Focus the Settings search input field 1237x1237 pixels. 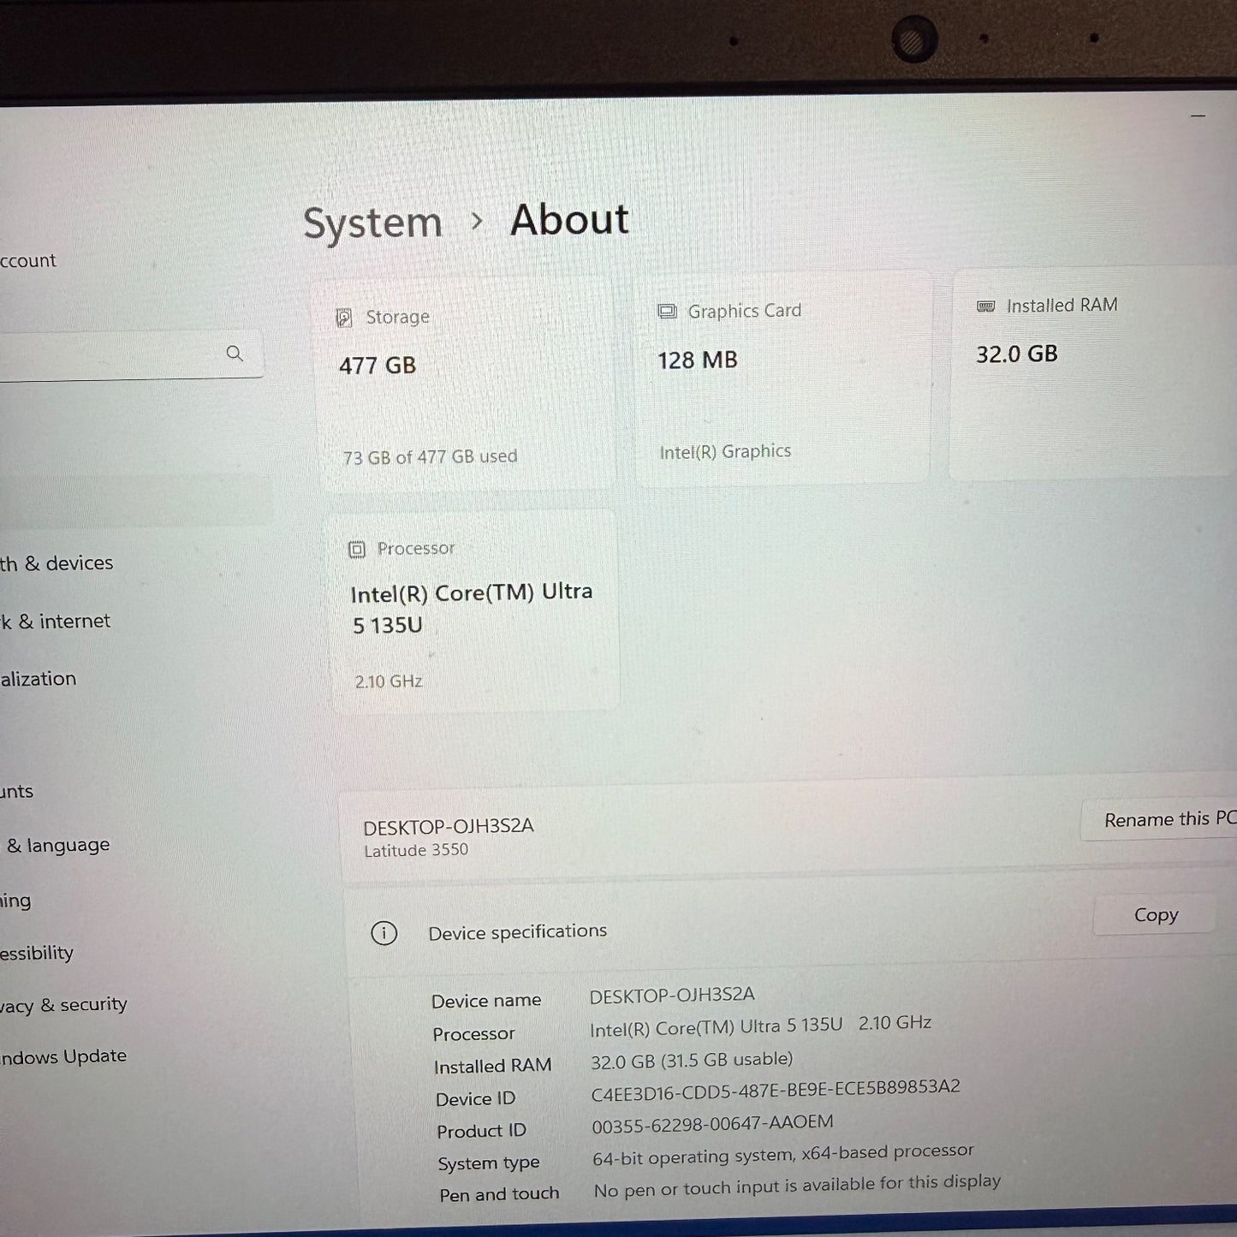[x=107, y=354]
